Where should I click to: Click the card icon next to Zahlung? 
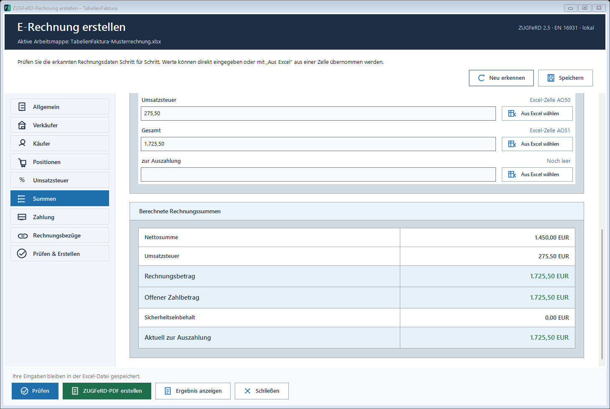(22, 217)
